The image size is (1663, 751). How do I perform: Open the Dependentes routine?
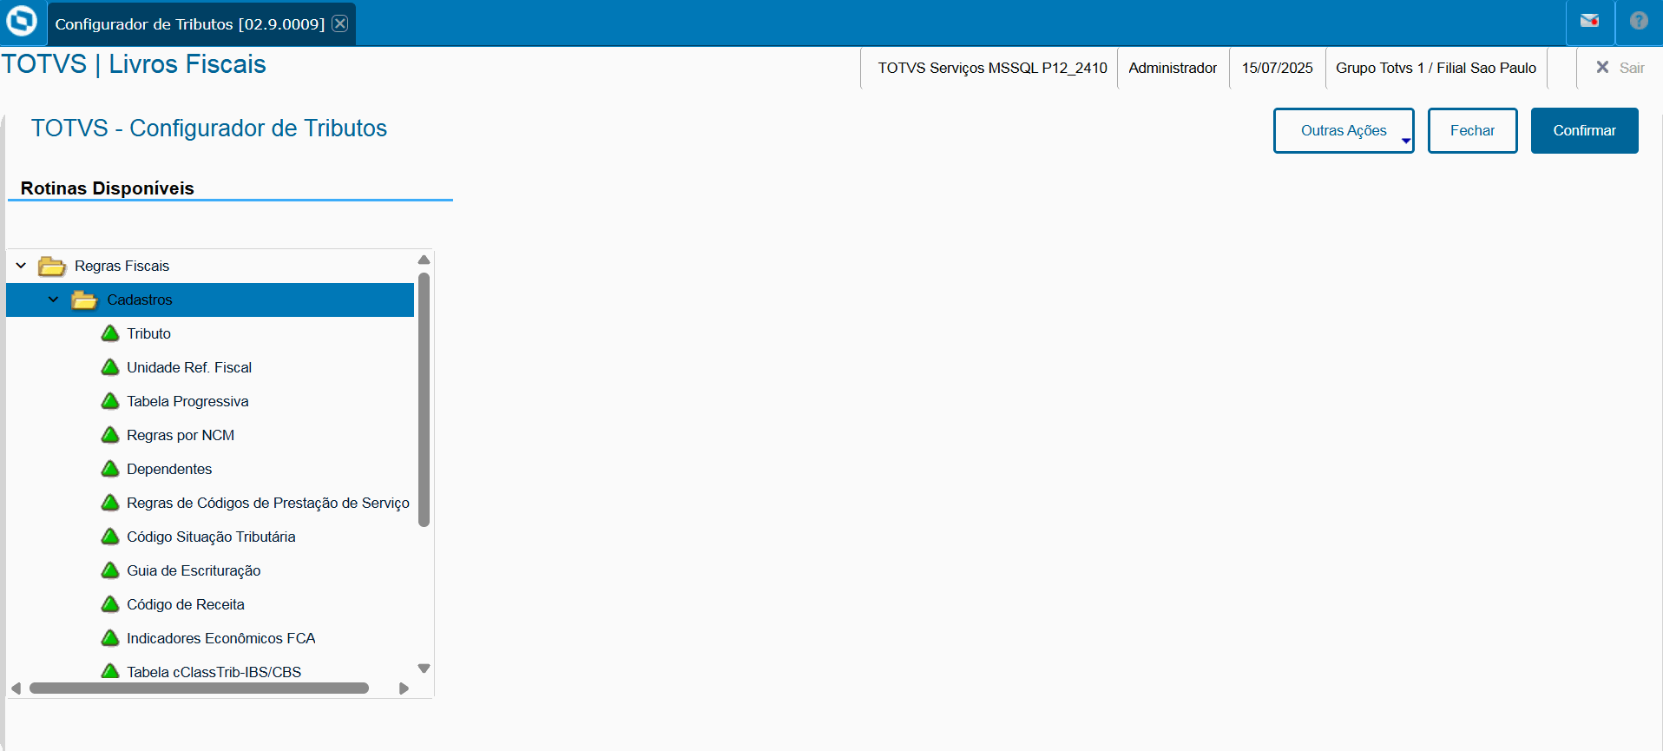169,469
